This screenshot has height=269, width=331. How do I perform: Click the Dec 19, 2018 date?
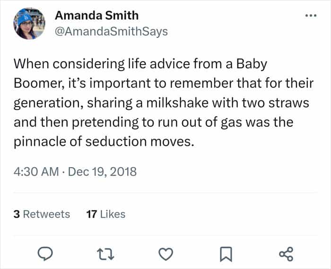[x=103, y=171]
